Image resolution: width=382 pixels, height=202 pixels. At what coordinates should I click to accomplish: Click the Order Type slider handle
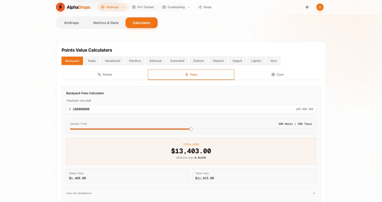tap(191, 129)
